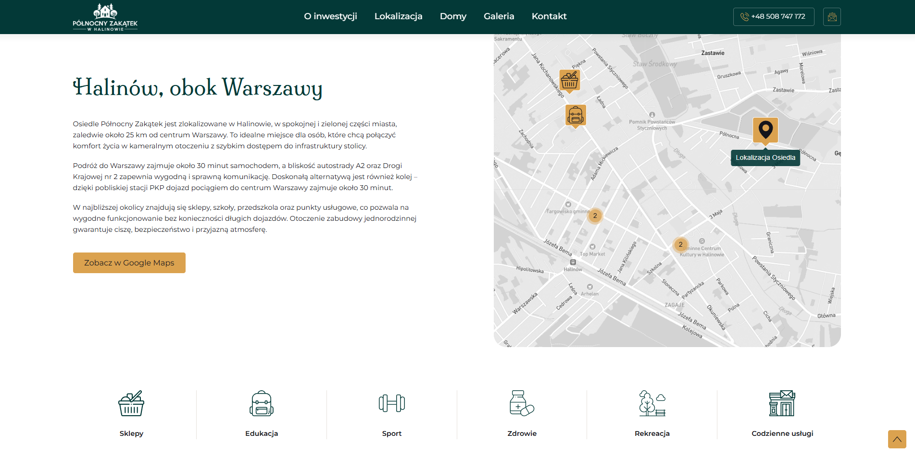The width and height of the screenshot is (915, 457).
Task: Click the Halinów, obok Warszawy heading
Action: click(x=198, y=88)
